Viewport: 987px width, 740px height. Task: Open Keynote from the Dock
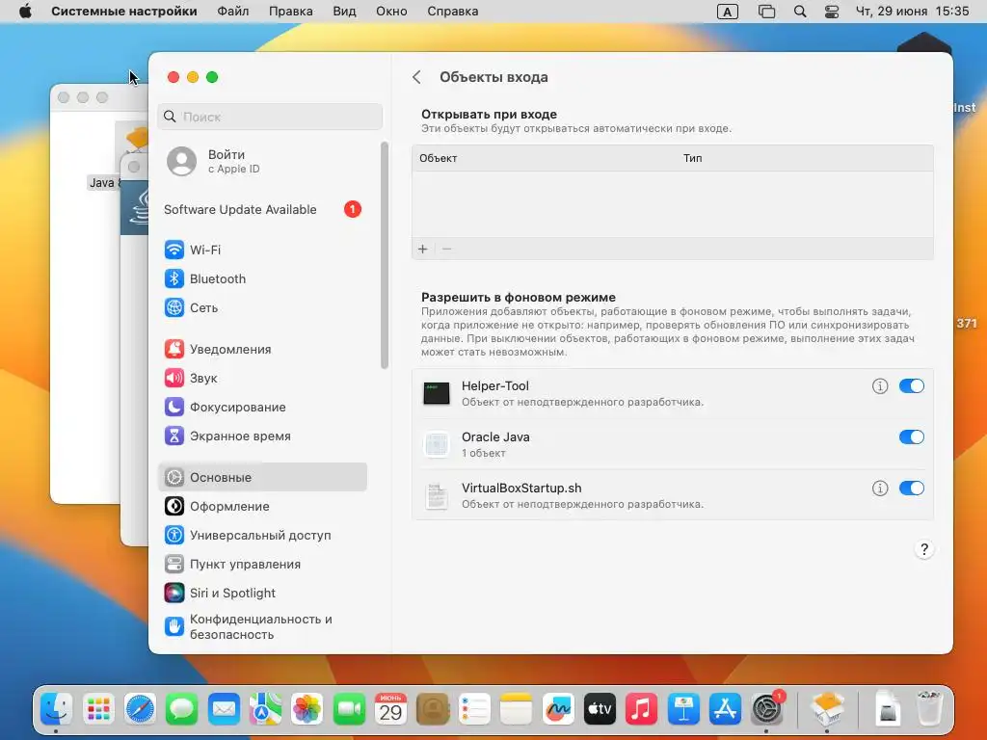683,709
